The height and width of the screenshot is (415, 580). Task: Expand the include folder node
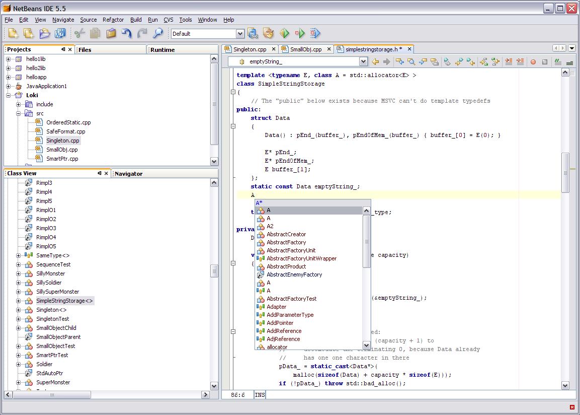[18, 104]
